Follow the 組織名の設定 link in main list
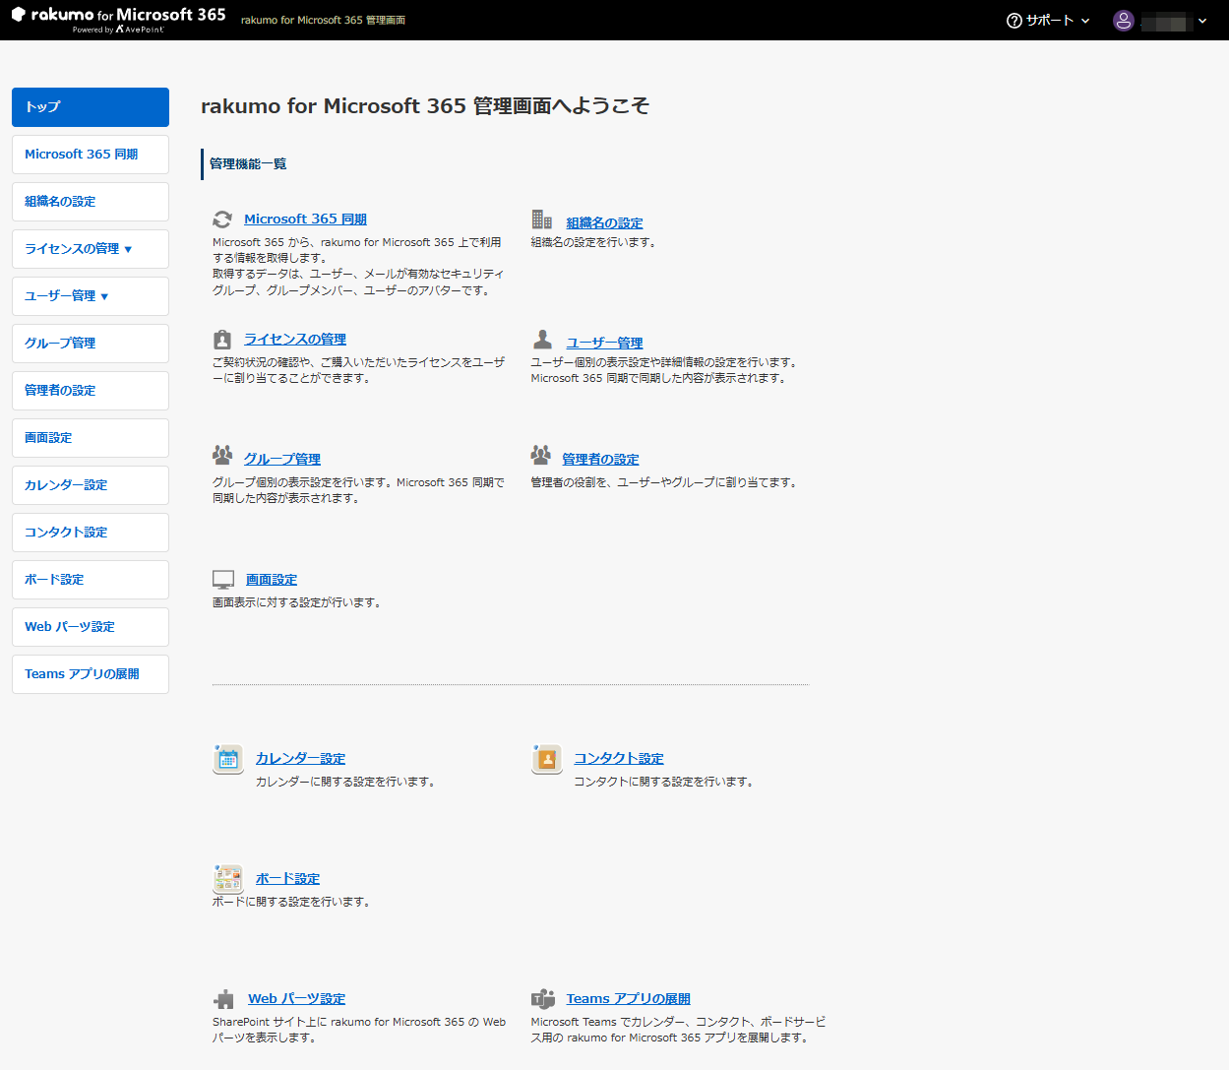Viewport: 1229px width, 1070px height. [x=604, y=223]
